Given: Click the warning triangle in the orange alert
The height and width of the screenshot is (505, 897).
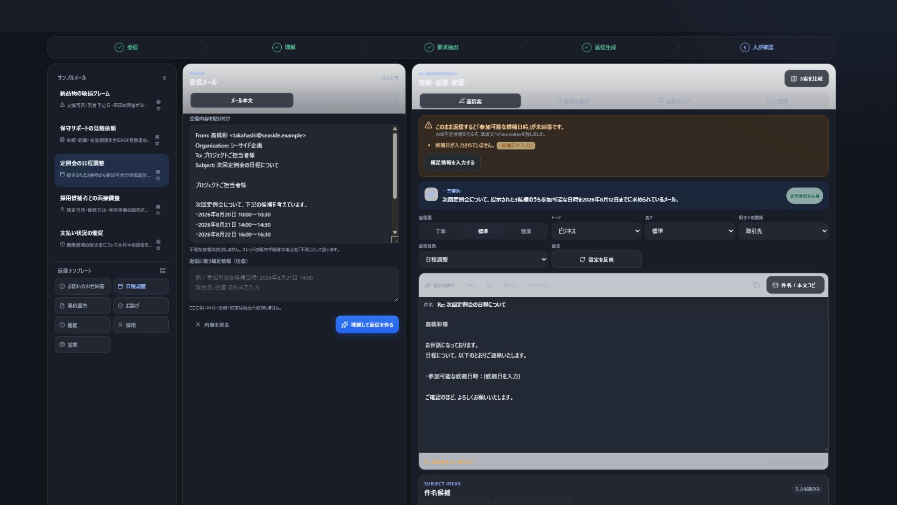Looking at the screenshot, I should 428,125.
